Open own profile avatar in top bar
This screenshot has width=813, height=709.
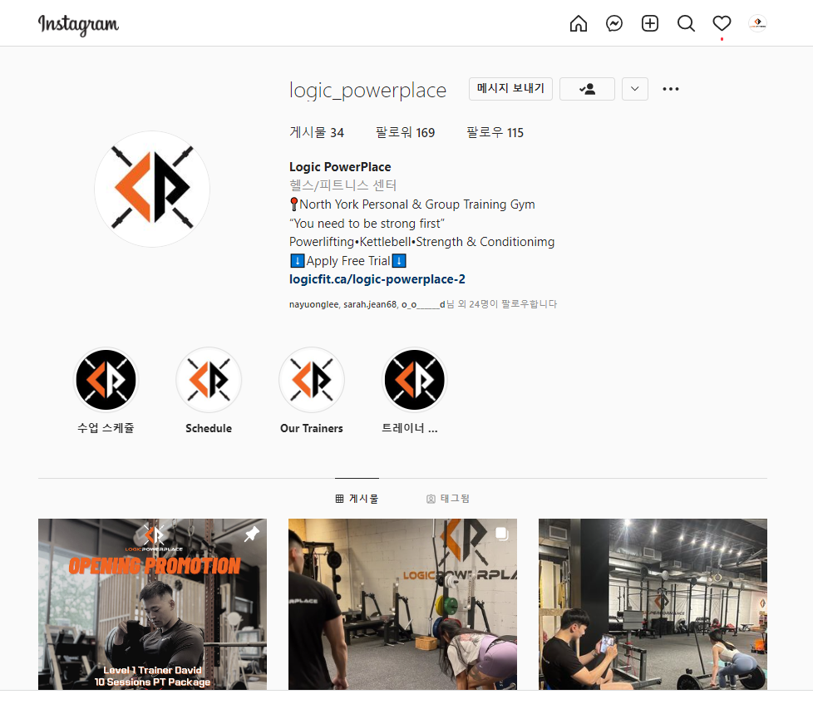pyautogui.click(x=757, y=23)
